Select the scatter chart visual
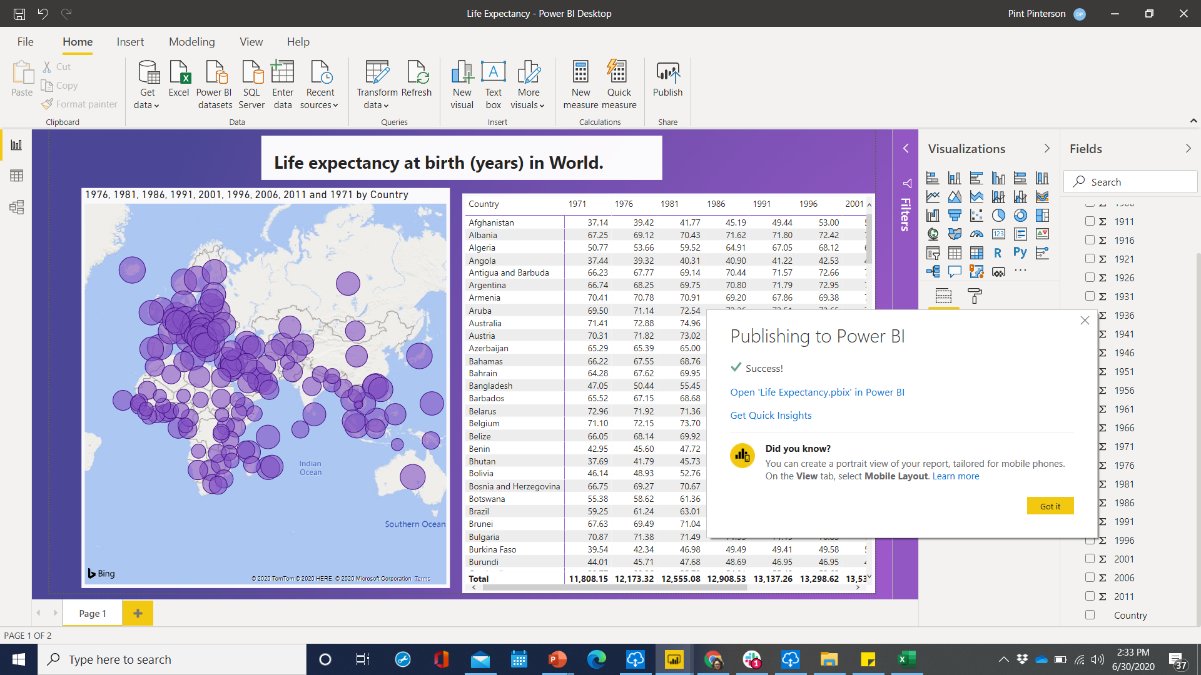The height and width of the screenshot is (675, 1201). pos(976,216)
